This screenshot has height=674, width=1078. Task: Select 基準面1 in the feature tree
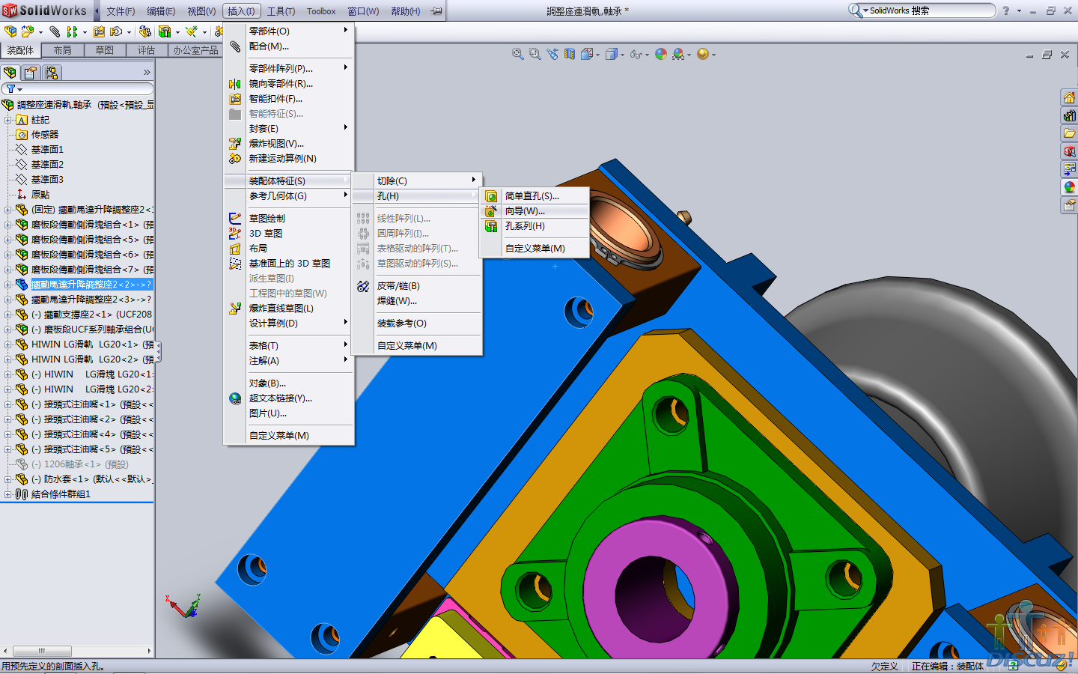coord(47,150)
